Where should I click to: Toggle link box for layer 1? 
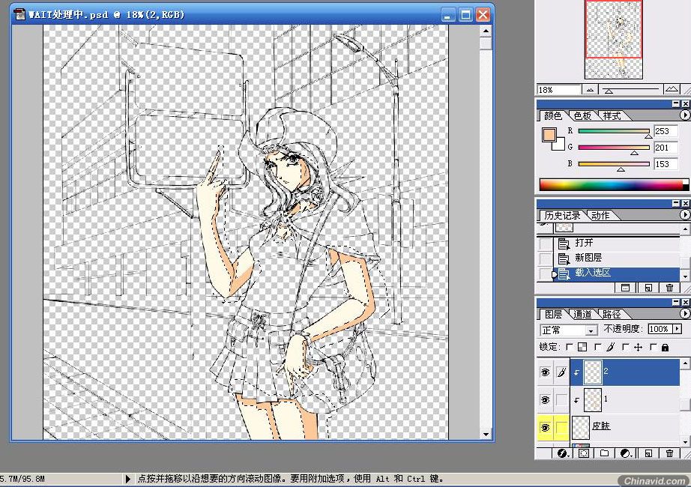click(x=561, y=400)
